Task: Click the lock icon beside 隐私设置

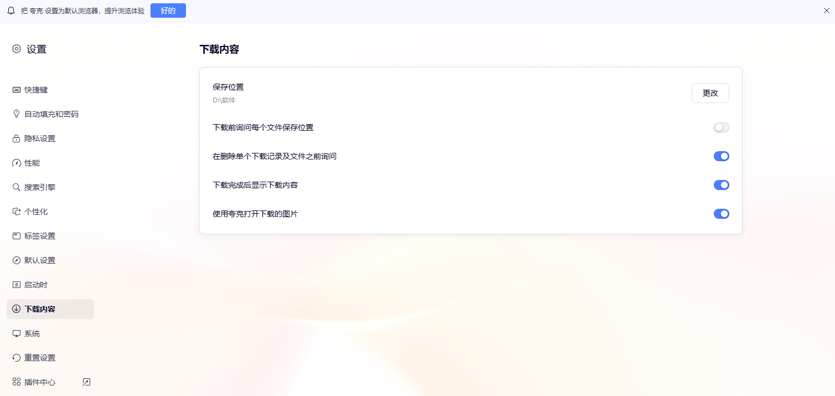Action: pos(17,138)
